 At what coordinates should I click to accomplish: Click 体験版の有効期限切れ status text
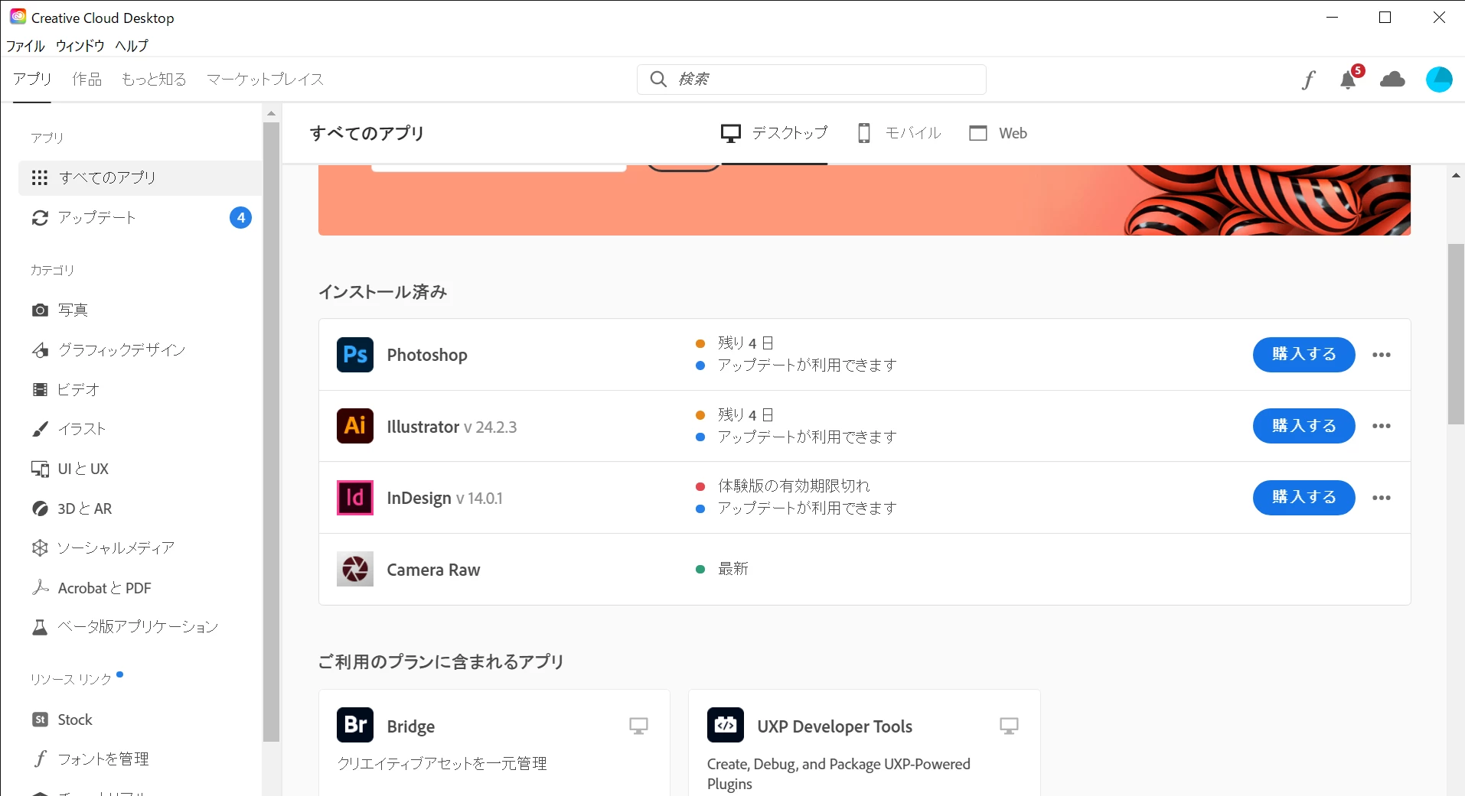click(x=794, y=486)
